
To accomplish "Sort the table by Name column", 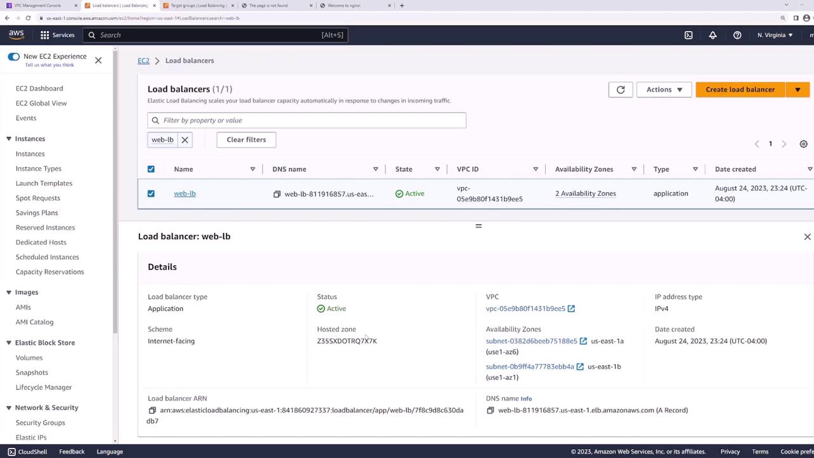I will click(252, 169).
